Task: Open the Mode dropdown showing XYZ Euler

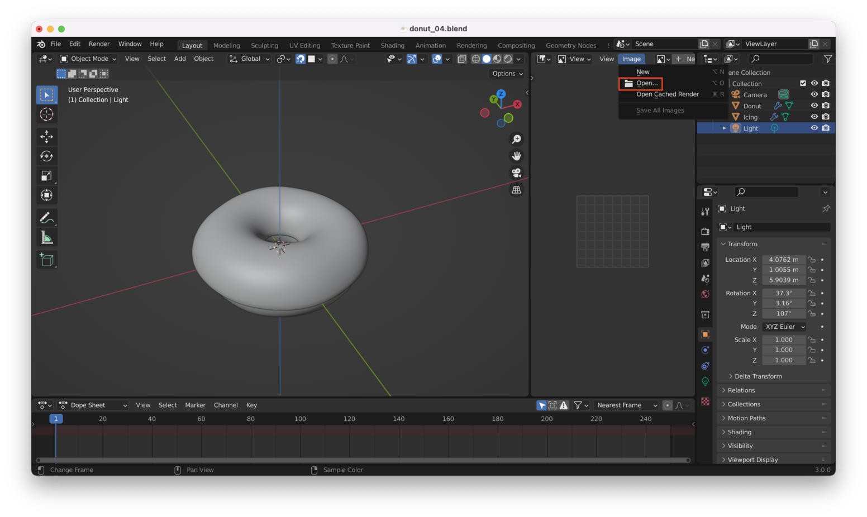Action: 784,327
